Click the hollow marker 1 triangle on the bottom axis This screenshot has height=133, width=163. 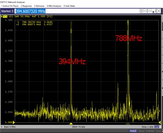coord(128,123)
